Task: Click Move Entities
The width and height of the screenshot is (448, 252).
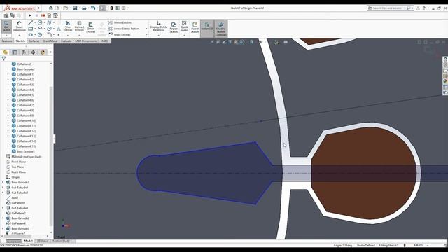Action: [120, 34]
